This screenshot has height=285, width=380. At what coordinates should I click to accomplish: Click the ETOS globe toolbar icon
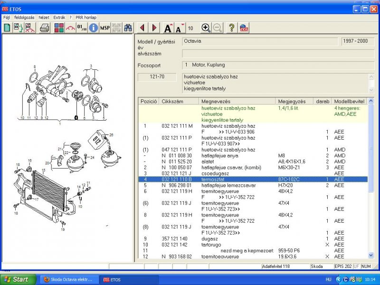pyautogui.click(x=244, y=28)
